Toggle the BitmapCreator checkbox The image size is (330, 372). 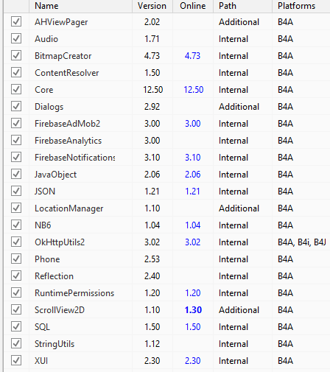pos(16,55)
